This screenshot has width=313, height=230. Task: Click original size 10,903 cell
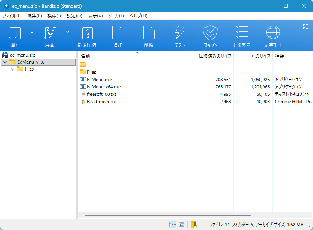[x=263, y=102]
